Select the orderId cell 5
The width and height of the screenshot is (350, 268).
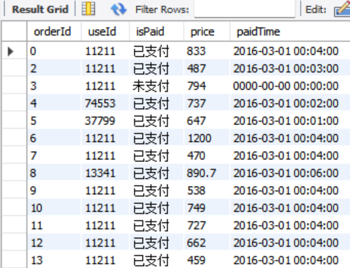(54, 121)
